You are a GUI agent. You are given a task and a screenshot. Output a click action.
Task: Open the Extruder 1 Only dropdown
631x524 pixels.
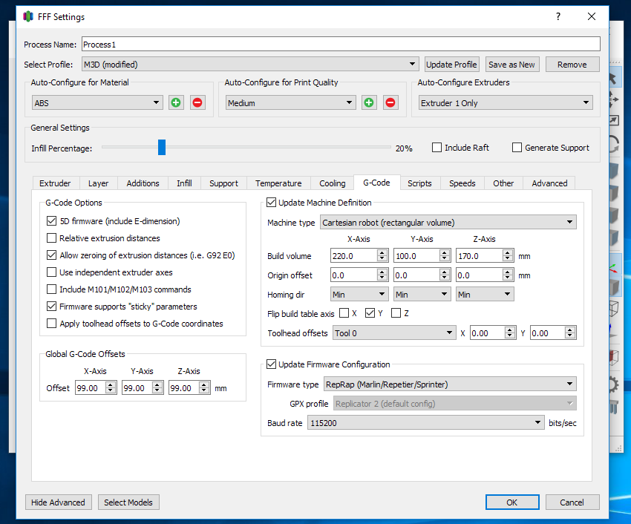coord(506,103)
